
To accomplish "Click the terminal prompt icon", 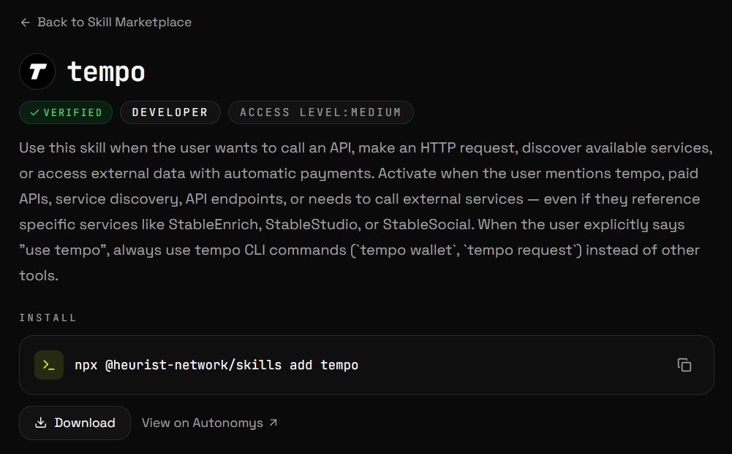I will click(x=49, y=365).
